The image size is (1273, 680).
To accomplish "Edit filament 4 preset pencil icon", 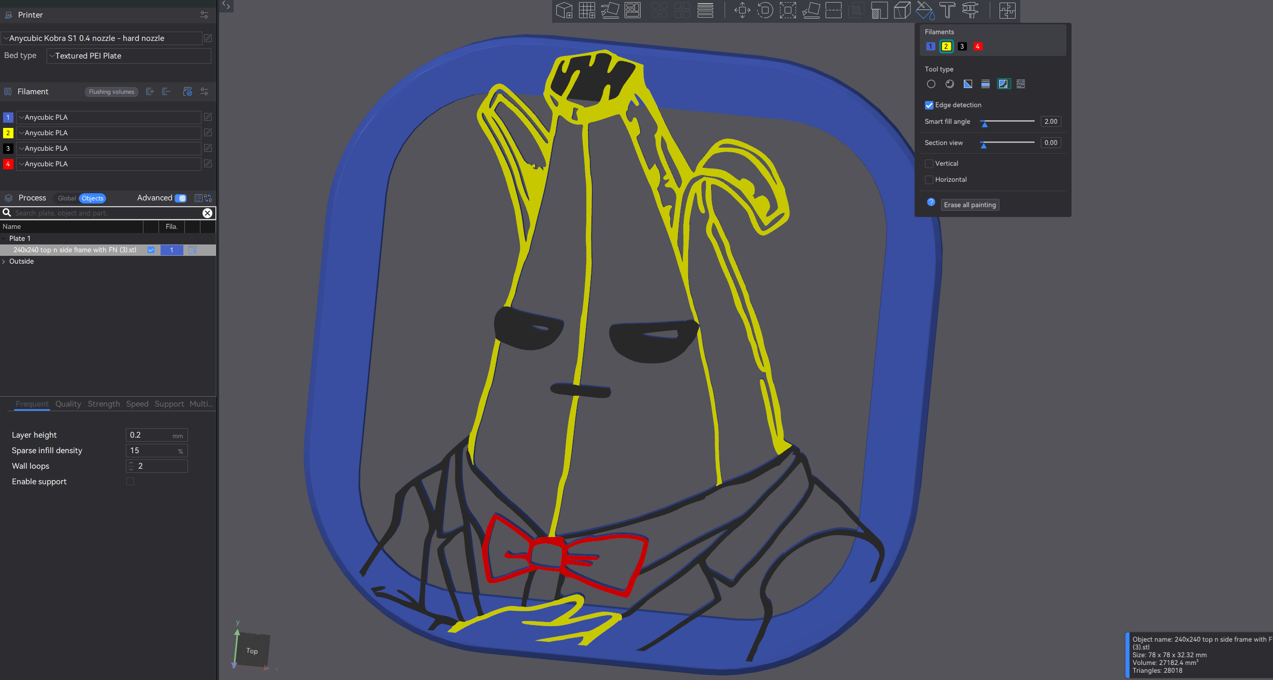I will (208, 164).
